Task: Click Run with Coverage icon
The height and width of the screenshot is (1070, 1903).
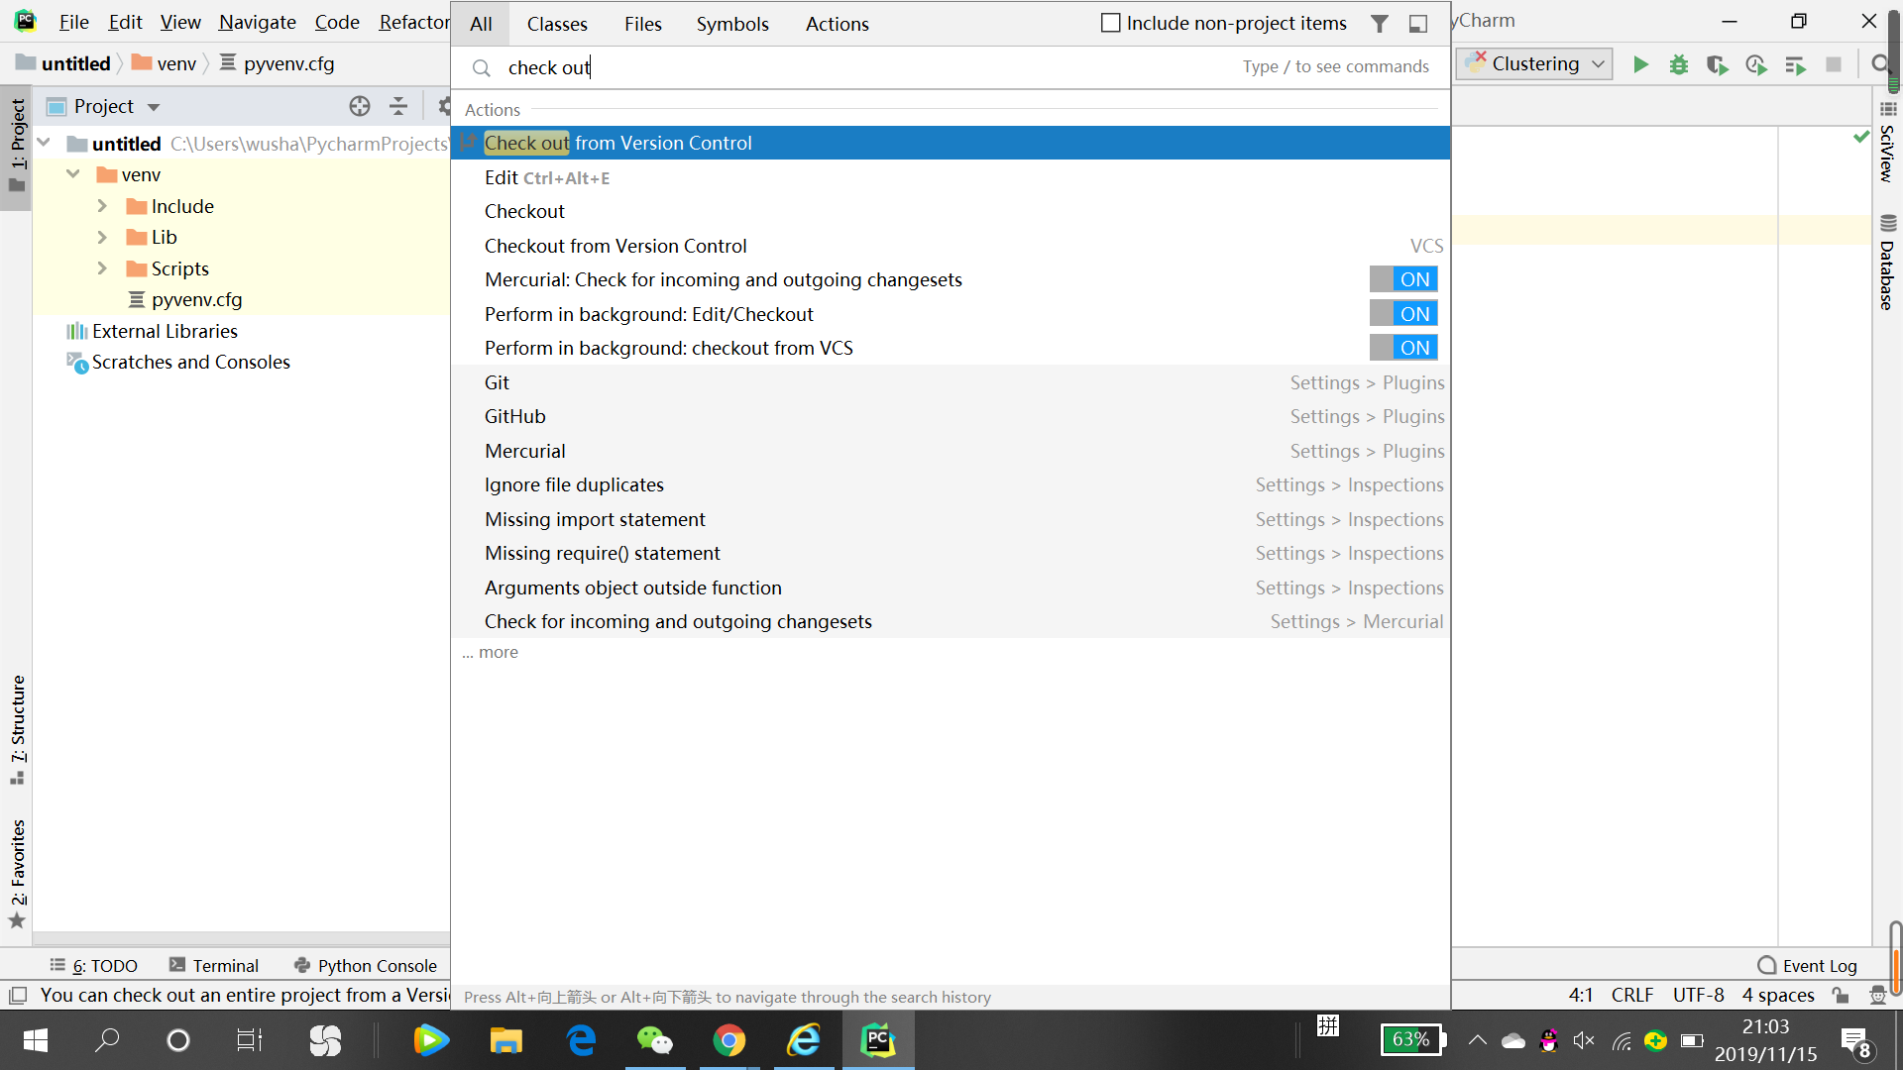Action: click(x=1717, y=64)
